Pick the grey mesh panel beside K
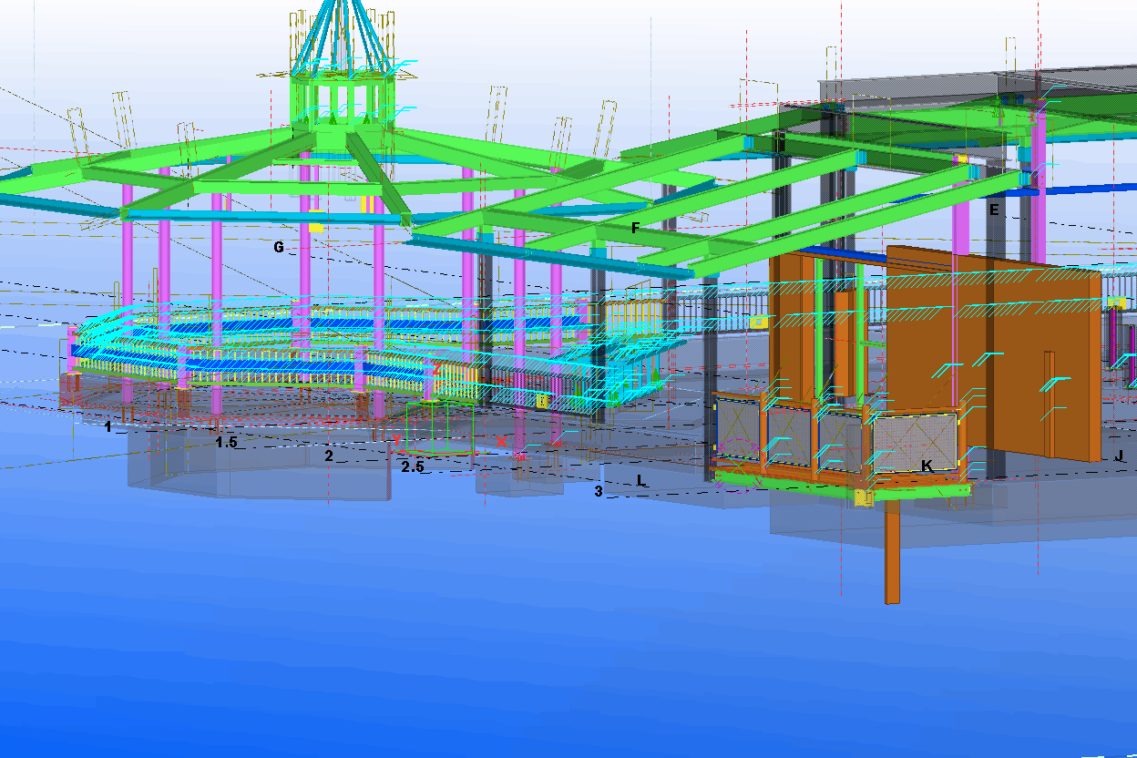1137x758 pixels. click(914, 441)
